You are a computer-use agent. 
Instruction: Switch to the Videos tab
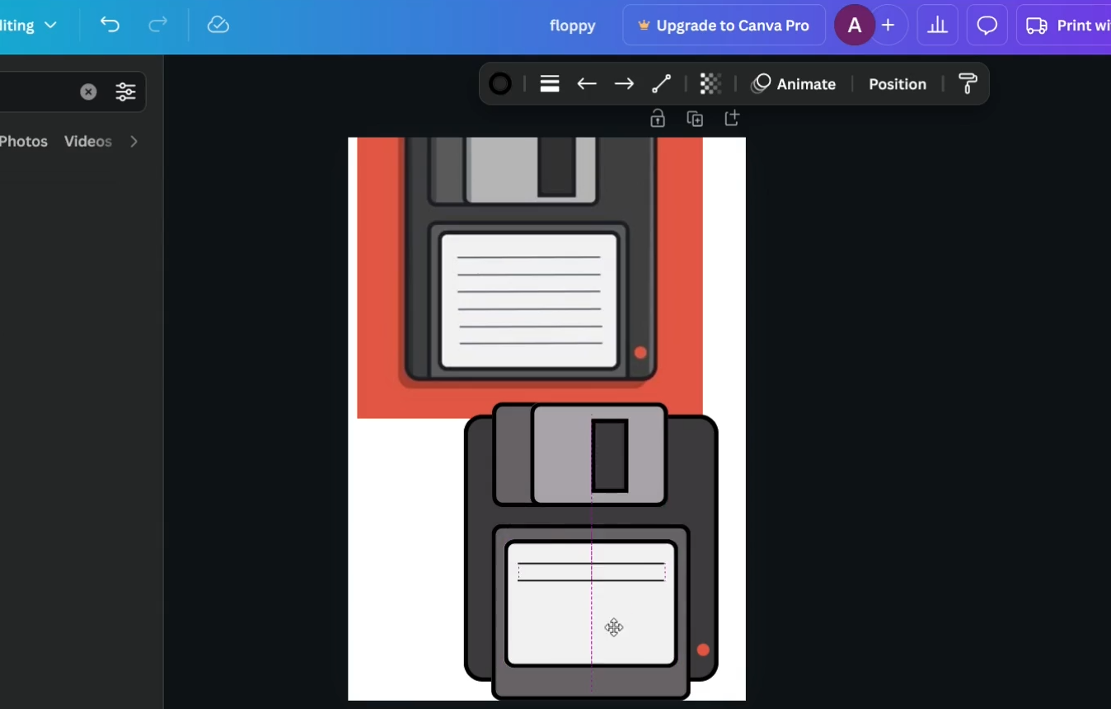(87, 141)
